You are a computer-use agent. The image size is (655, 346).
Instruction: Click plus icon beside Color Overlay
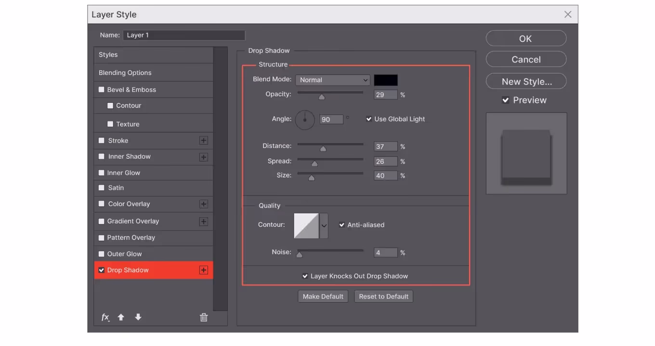204,204
